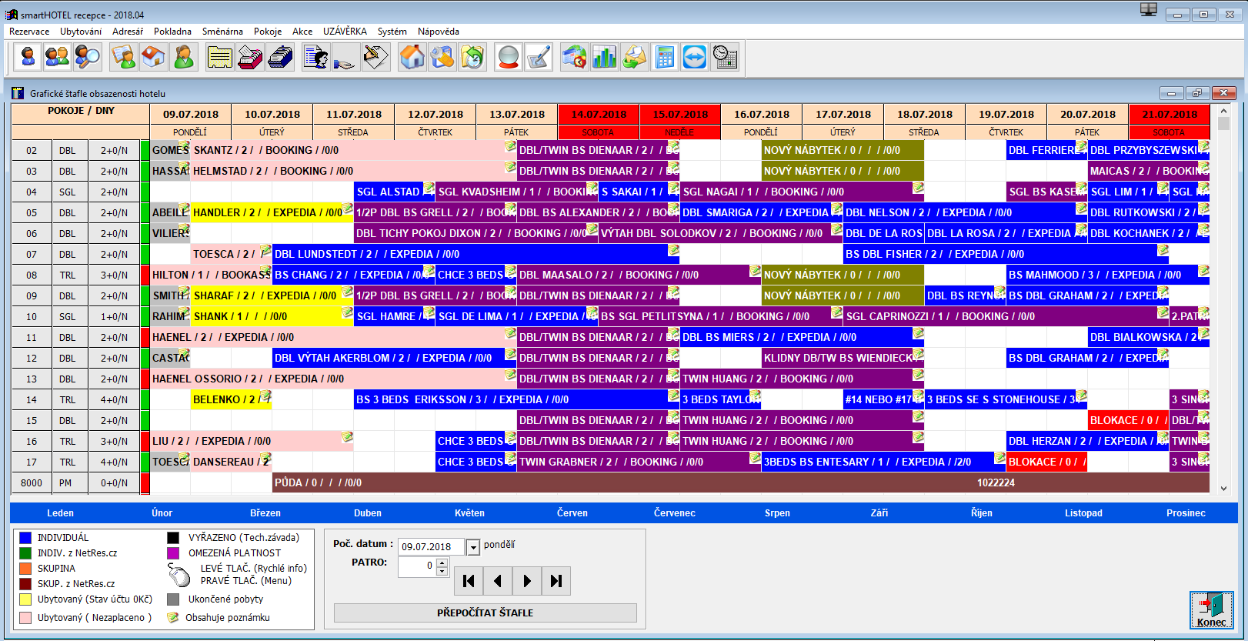Go to previous day arrow button
1248x641 pixels.
(x=498, y=581)
